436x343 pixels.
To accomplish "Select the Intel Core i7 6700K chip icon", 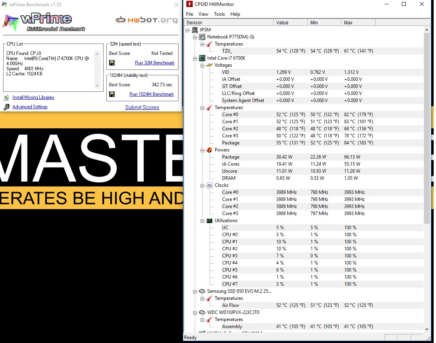I will click(202, 58).
